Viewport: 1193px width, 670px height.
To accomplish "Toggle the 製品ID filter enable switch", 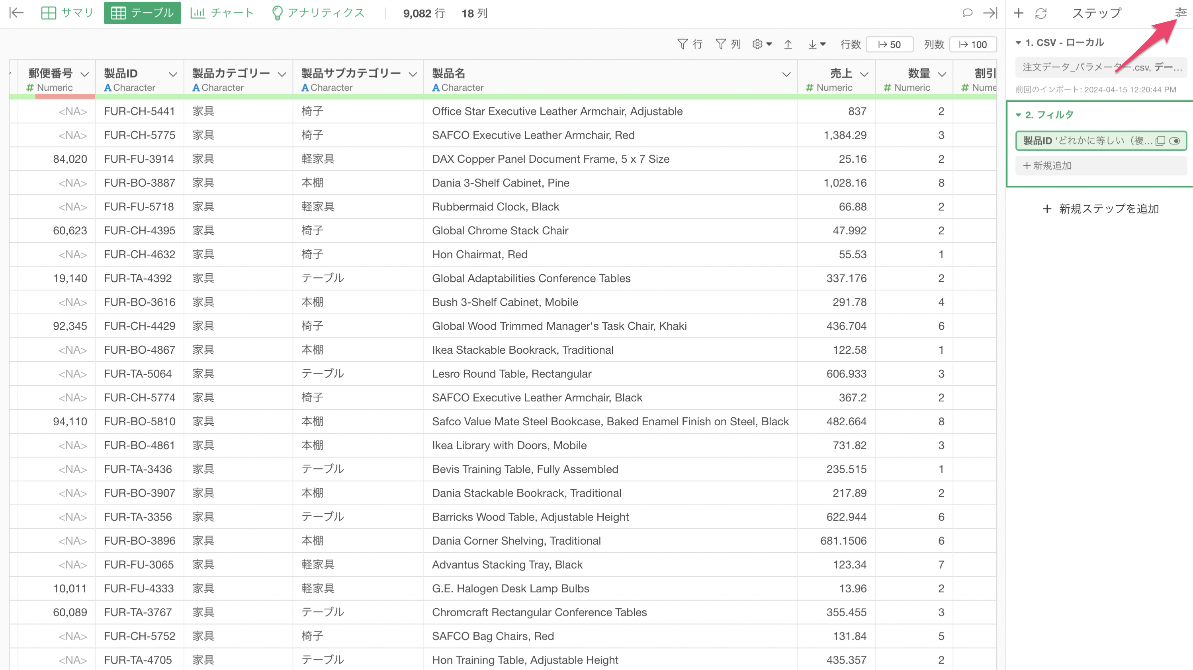I will pyautogui.click(x=1174, y=141).
